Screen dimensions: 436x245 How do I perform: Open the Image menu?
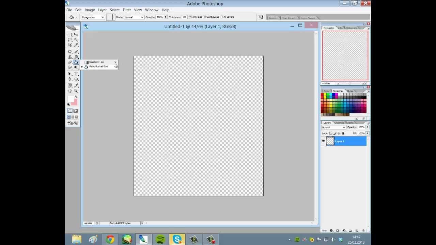(90, 10)
